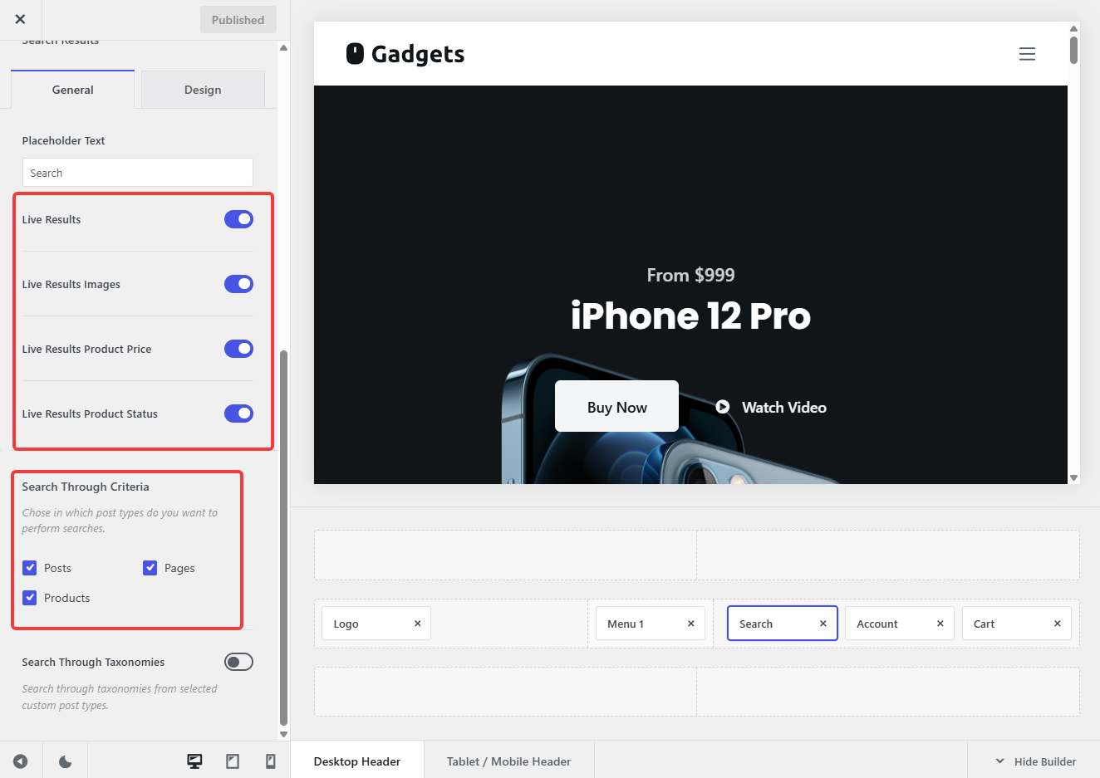Open the Design tab
1100x778 pixels.
[203, 90]
